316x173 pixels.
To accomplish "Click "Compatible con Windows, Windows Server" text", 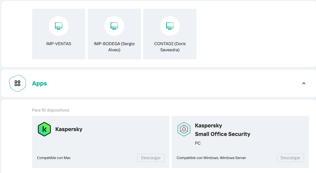I will pos(211,158).
